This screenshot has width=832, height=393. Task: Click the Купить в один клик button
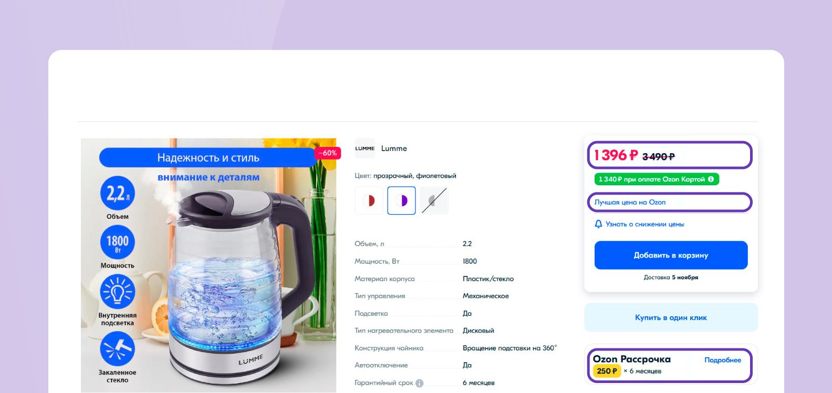pyautogui.click(x=671, y=317)
